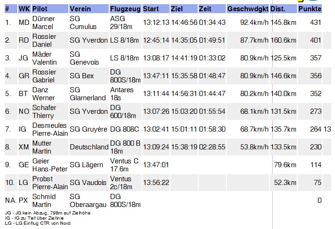Click the Geschwdgkt column header

pyautogui.click(x=248, y=9)
